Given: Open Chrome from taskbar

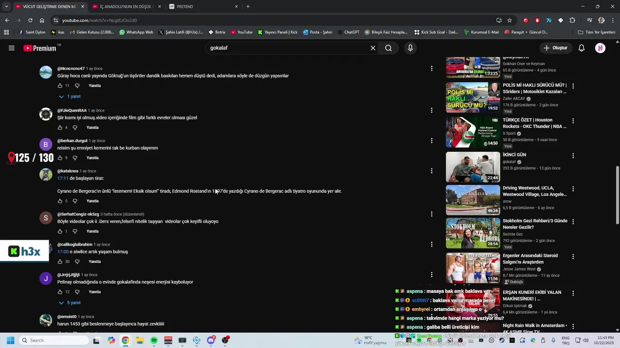Looking at the screenshot, I should coord(125,340).
